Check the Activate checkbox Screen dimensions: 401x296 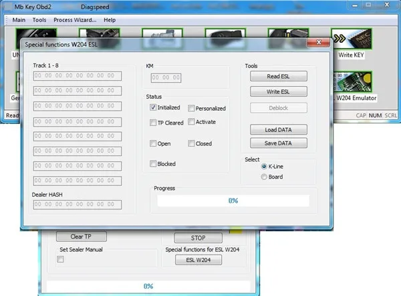coord(191,121)
